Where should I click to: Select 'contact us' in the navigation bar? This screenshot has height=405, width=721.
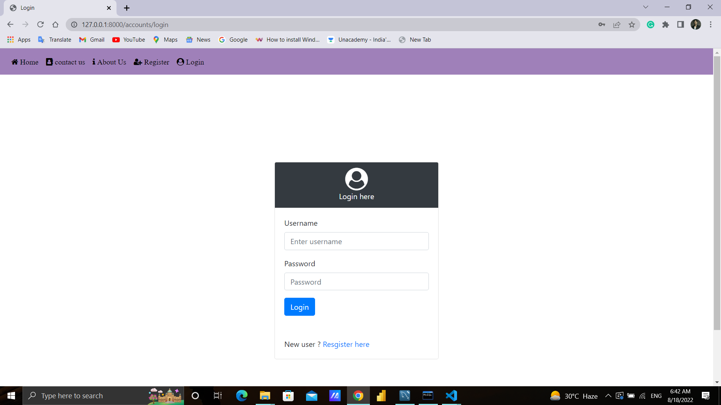(65, 62)
